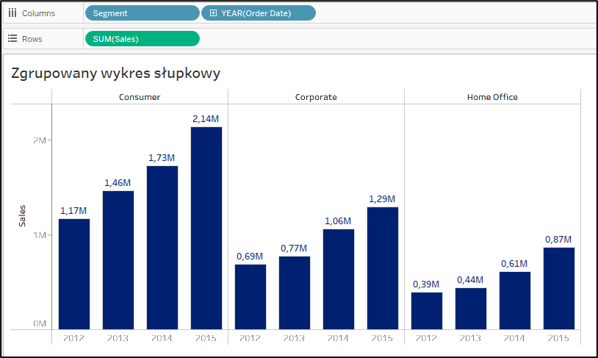Click the 2,14M data label
The width and height of the screenshot is (598, 358).
[x=206, y=118]
